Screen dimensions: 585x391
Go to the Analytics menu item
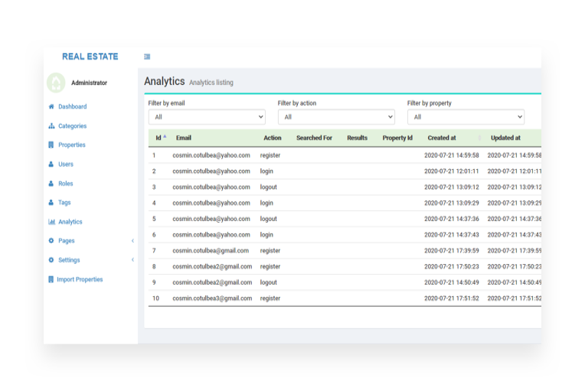70,222
